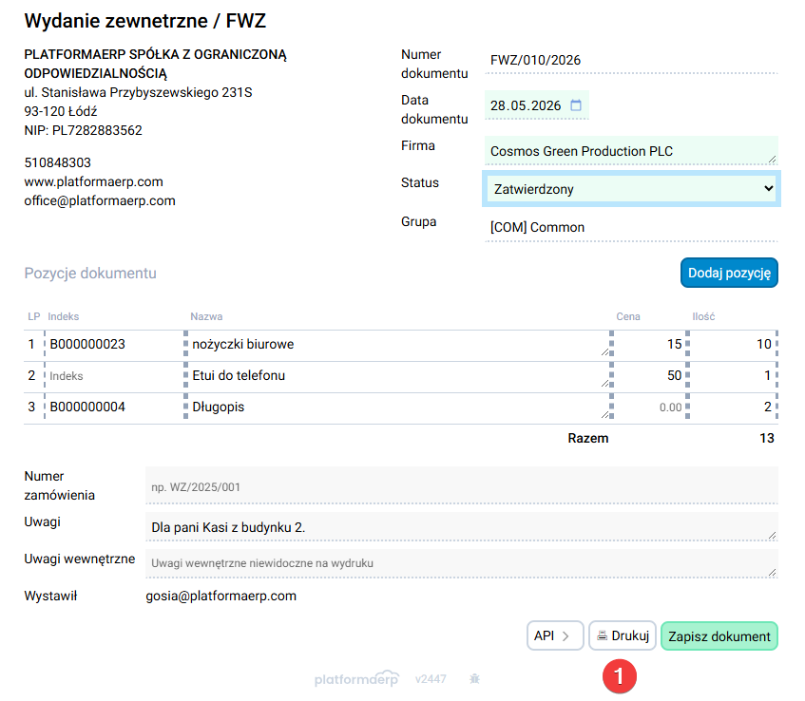Click the Nazwa column header
Image resolution: width=805 pixels, height=701 pixels.
pos(206,316)
